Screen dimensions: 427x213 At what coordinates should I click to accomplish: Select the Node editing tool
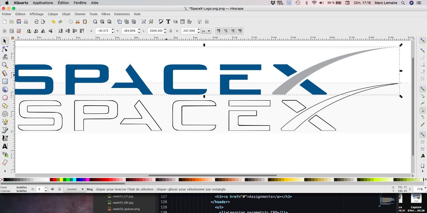point(5,49)
